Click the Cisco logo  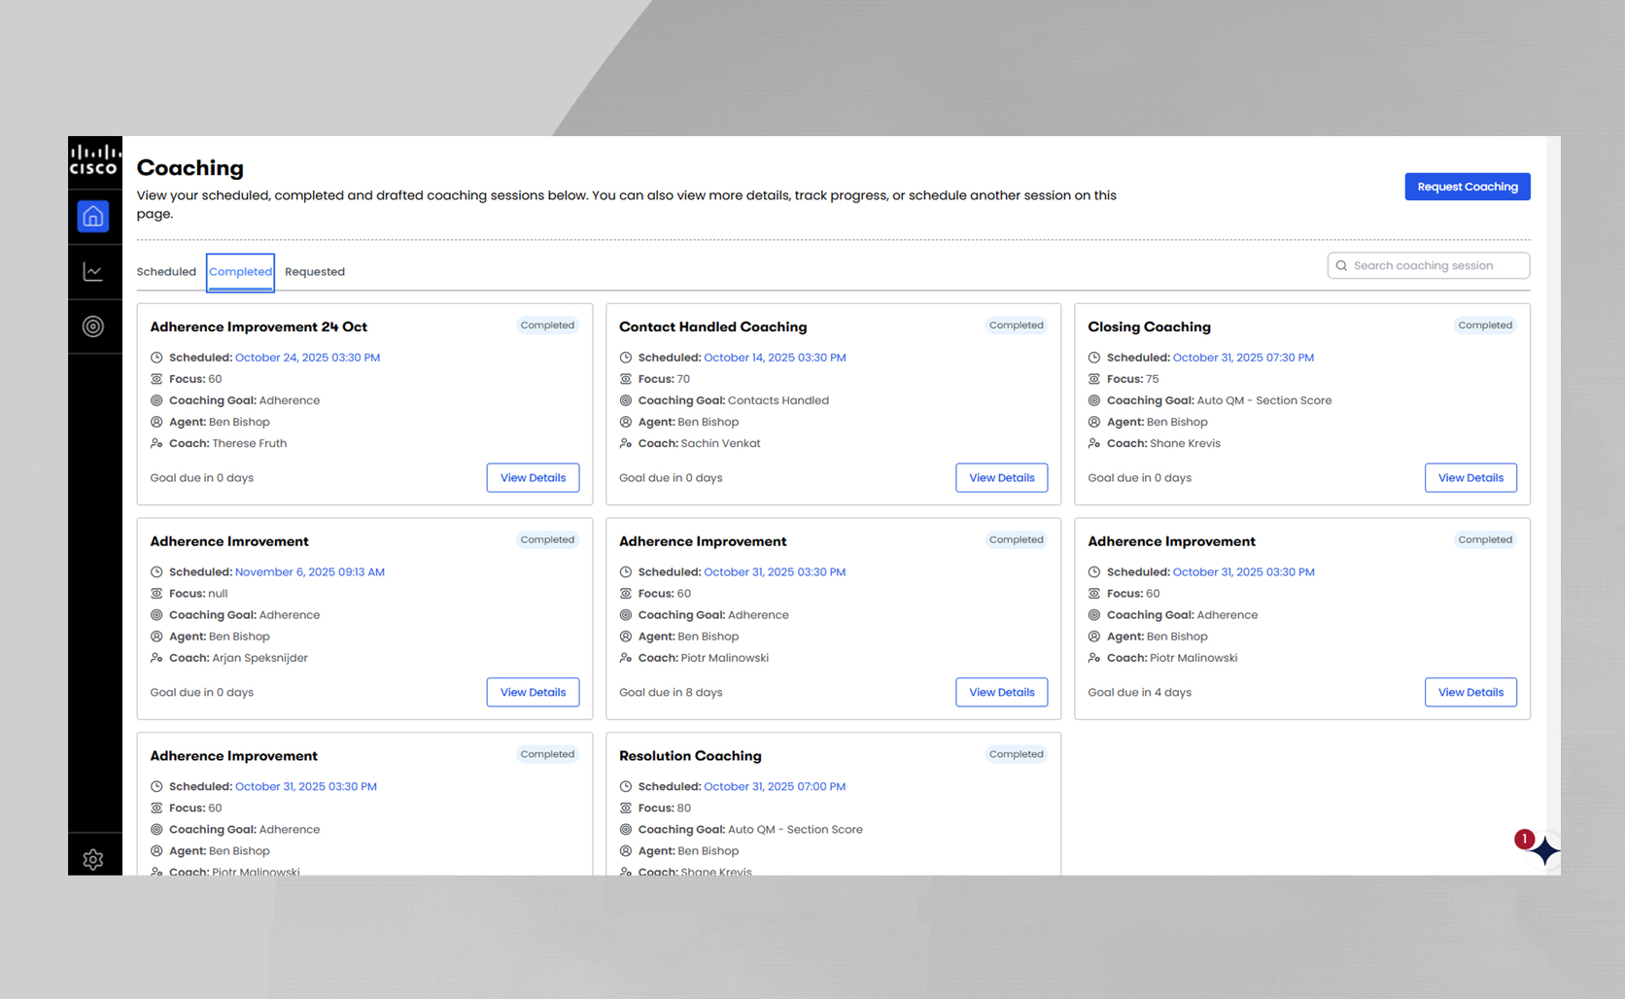point(94,160)
